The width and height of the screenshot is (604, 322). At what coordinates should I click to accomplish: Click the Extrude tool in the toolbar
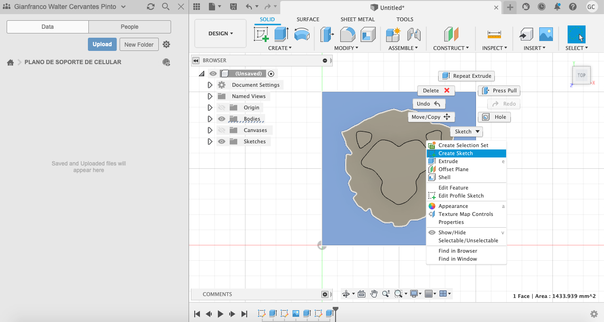(x=282, y=34)
